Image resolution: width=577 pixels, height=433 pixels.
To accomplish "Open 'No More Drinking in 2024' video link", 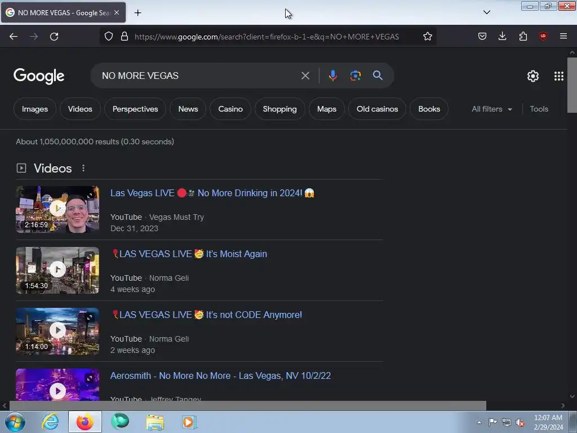I will [212, 193].
